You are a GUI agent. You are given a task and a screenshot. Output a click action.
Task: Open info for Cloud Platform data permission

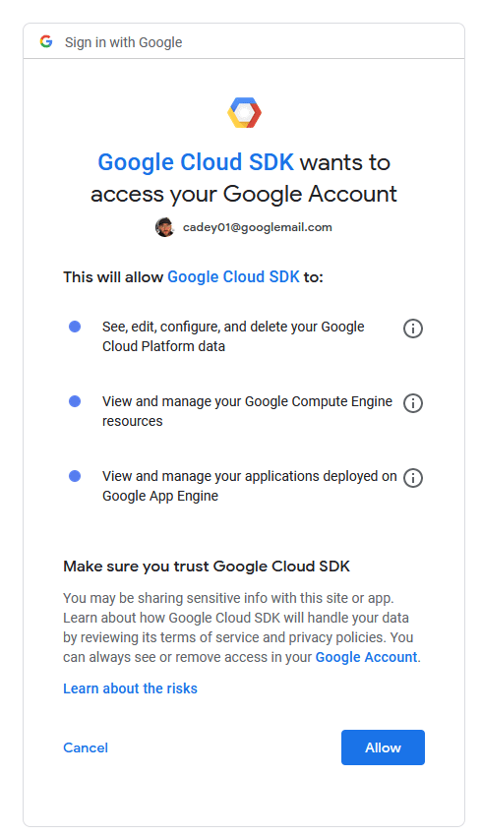[413, 328]
